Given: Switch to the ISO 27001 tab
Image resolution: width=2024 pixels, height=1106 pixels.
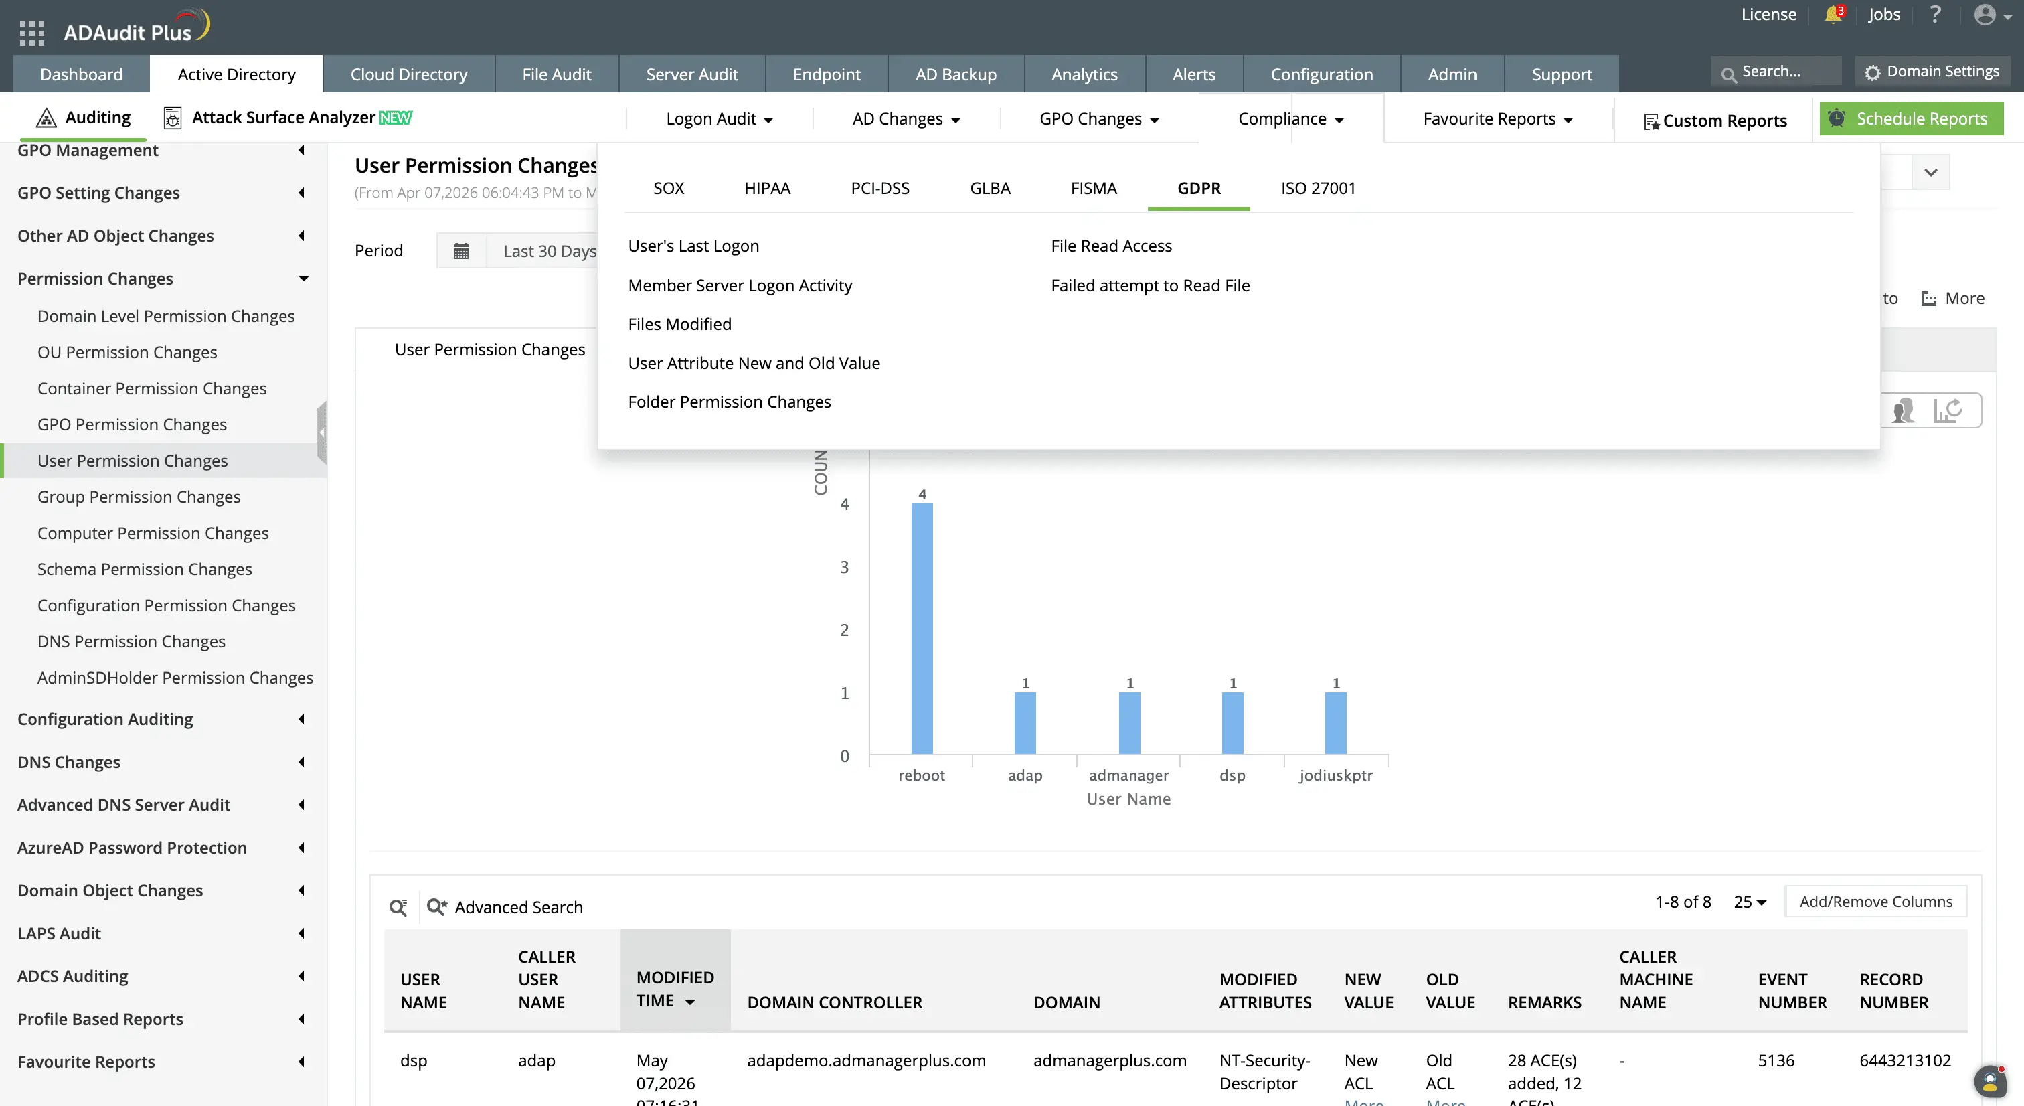Looking at the screenshot, I should (x=1318, y=189).
